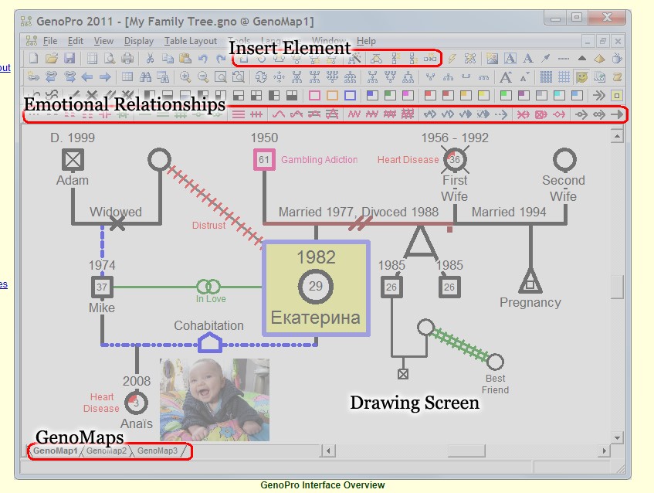Toggle the grid lines display button
The width and height of the screenshot is (654, 493).
pos(564,77)
